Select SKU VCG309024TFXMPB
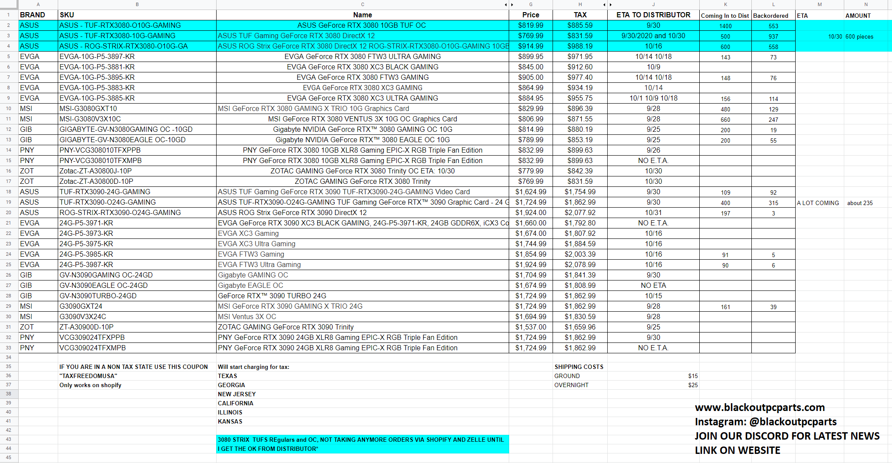This screenshot has width=892, height=463. pyautogui.click(x=137, y=348)
